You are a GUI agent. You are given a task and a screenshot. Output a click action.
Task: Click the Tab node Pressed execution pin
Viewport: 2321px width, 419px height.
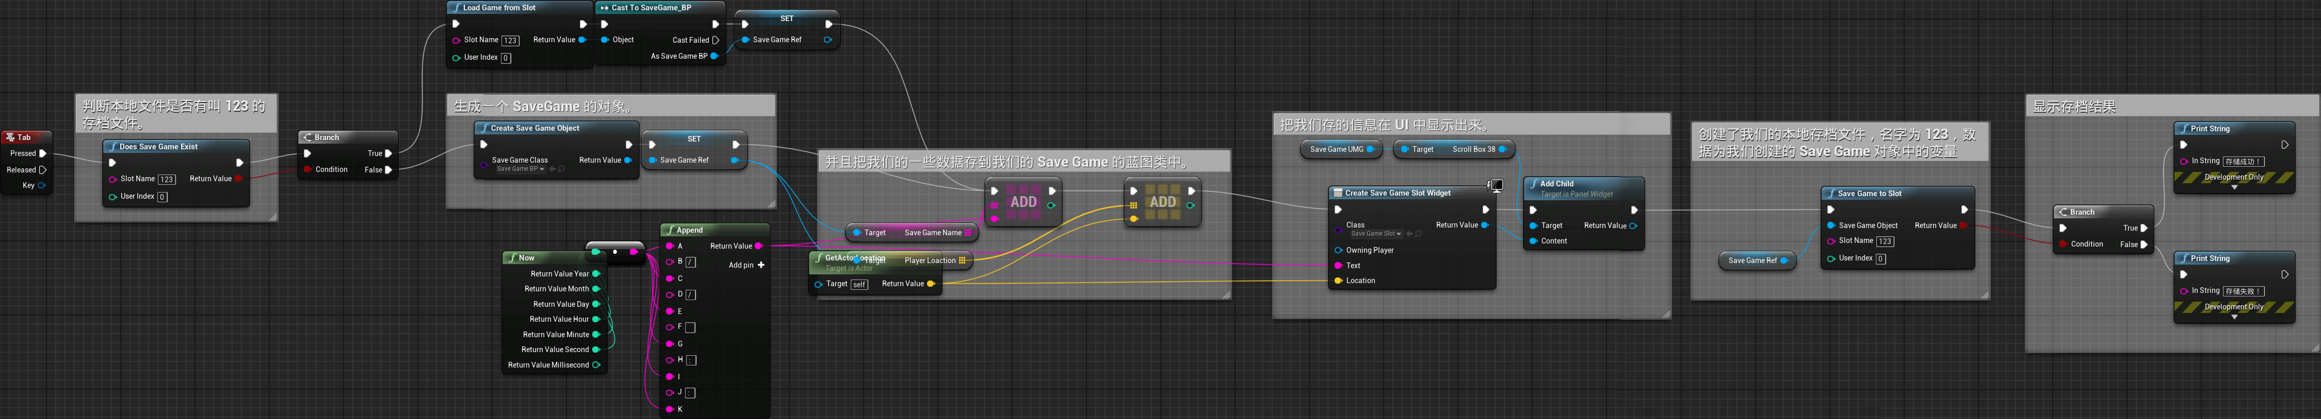[x=42, y=154]
